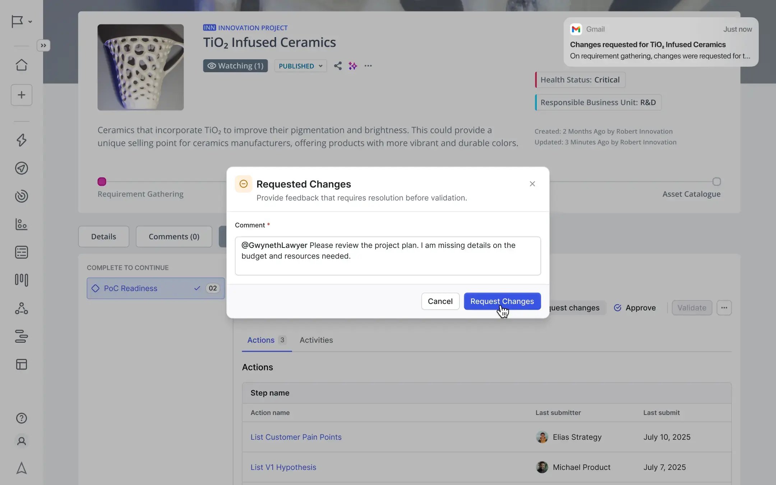Screen dimensions: 776x485
Task: Click the blue Request Changes button
Action: click(502, 301)
